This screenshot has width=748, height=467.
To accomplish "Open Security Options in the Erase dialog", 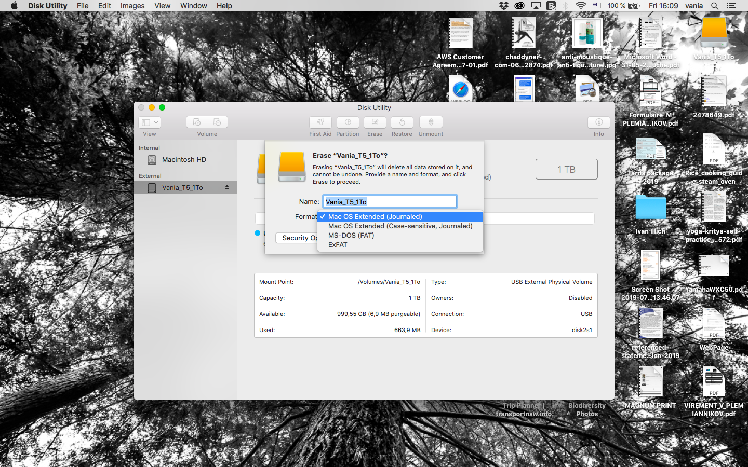I will (x=297, y=238).
